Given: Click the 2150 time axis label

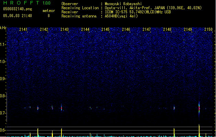Looking at the screenshot, I should [208, 29].
